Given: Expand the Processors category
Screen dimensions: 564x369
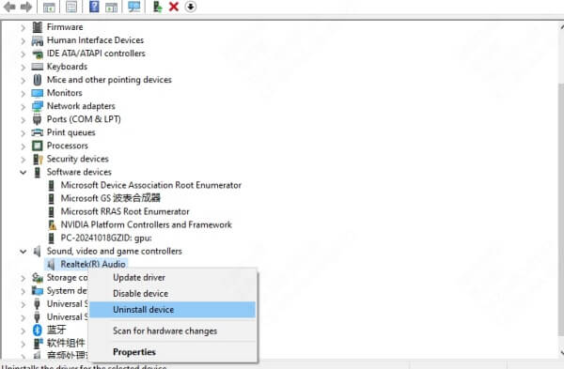Looking at the screenshot, I should click(23, 146).
